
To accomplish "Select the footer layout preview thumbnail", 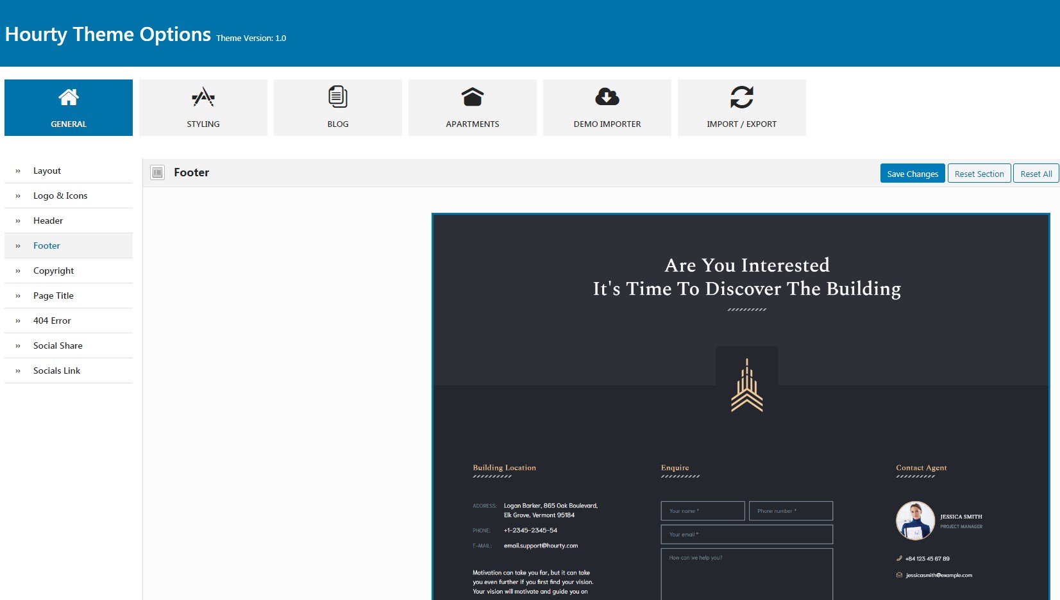I will coord(741,406).
